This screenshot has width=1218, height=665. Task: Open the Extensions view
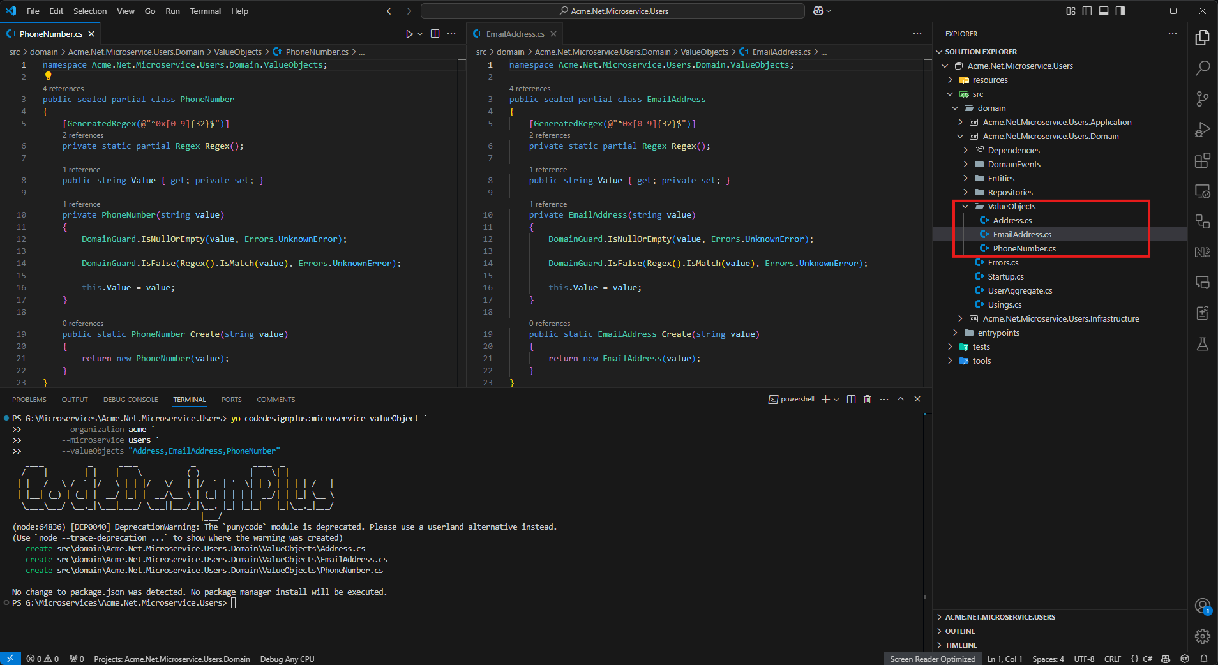click(x=1202, y=160)
